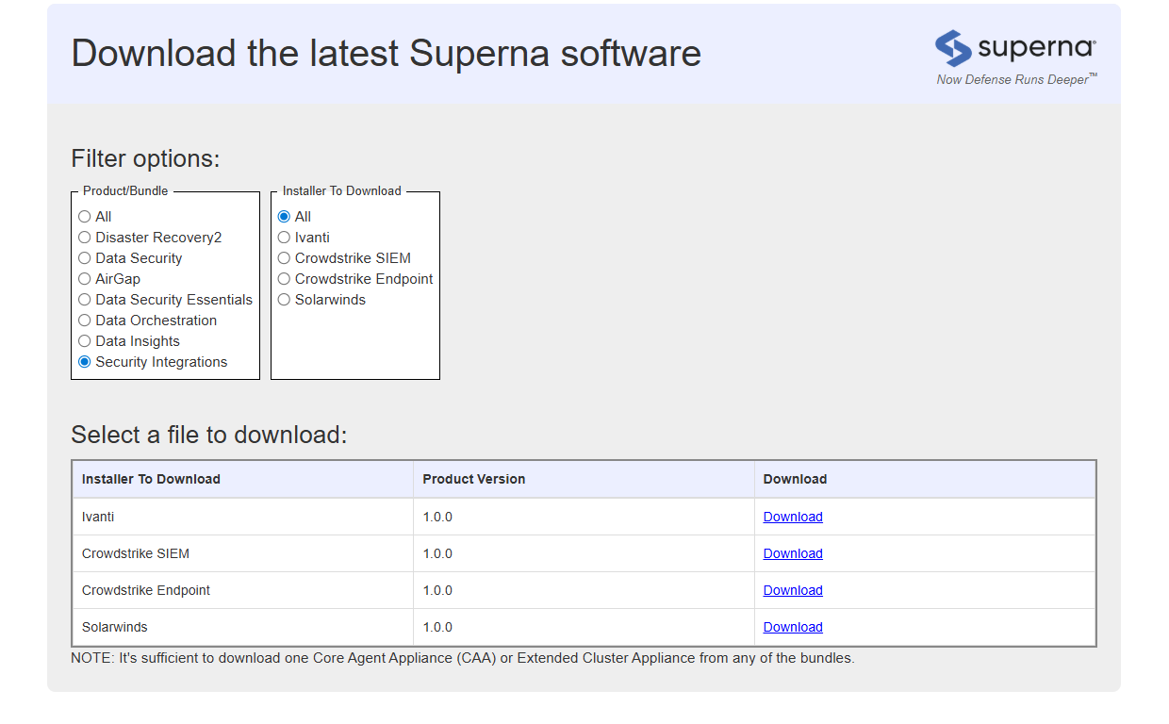Click the Product Version column header

pyautogui.click(x=474, y=479)
